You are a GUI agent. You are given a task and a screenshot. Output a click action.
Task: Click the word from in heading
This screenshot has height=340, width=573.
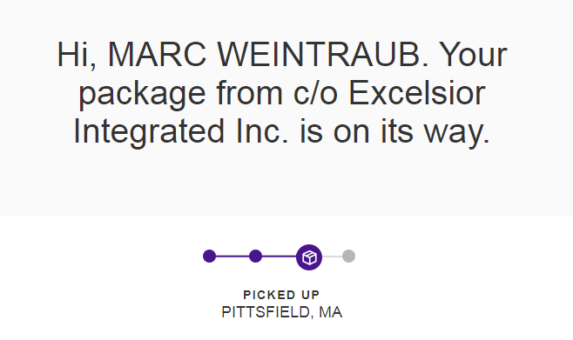pyautogui.click(x=250, y=93)
